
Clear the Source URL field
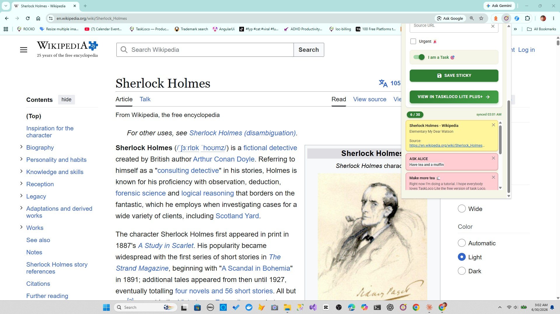[x=493, y=26]
